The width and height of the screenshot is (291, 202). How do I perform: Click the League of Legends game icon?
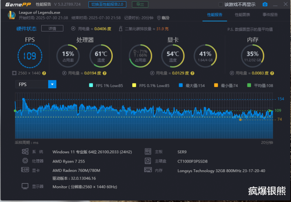(x=11, y=15)
